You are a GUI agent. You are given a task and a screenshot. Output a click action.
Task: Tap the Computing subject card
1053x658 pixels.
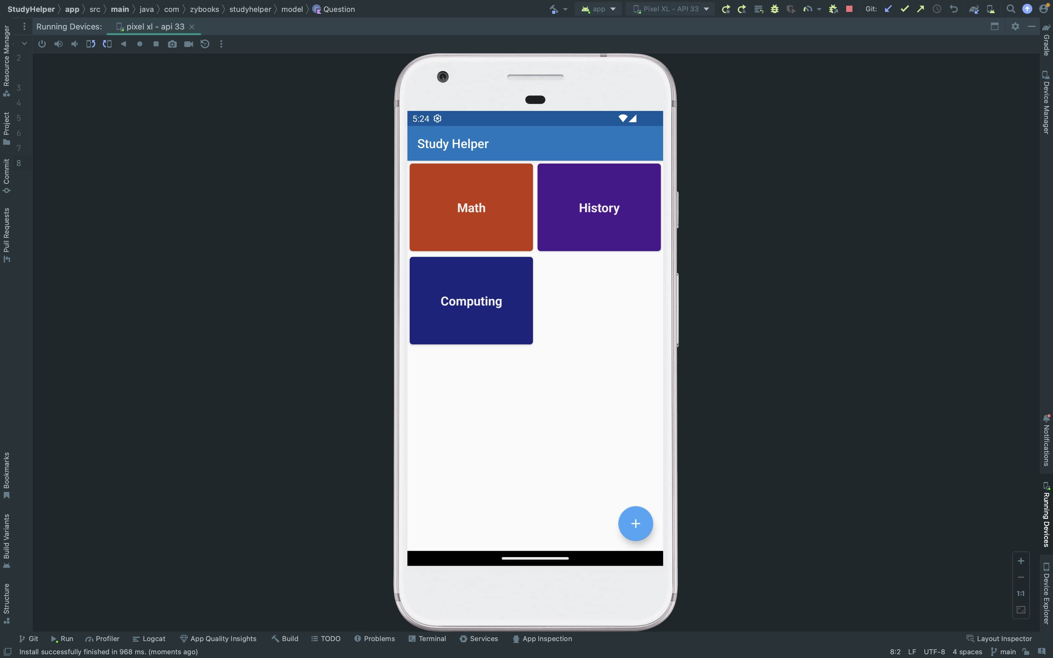[x=471, y=301]
